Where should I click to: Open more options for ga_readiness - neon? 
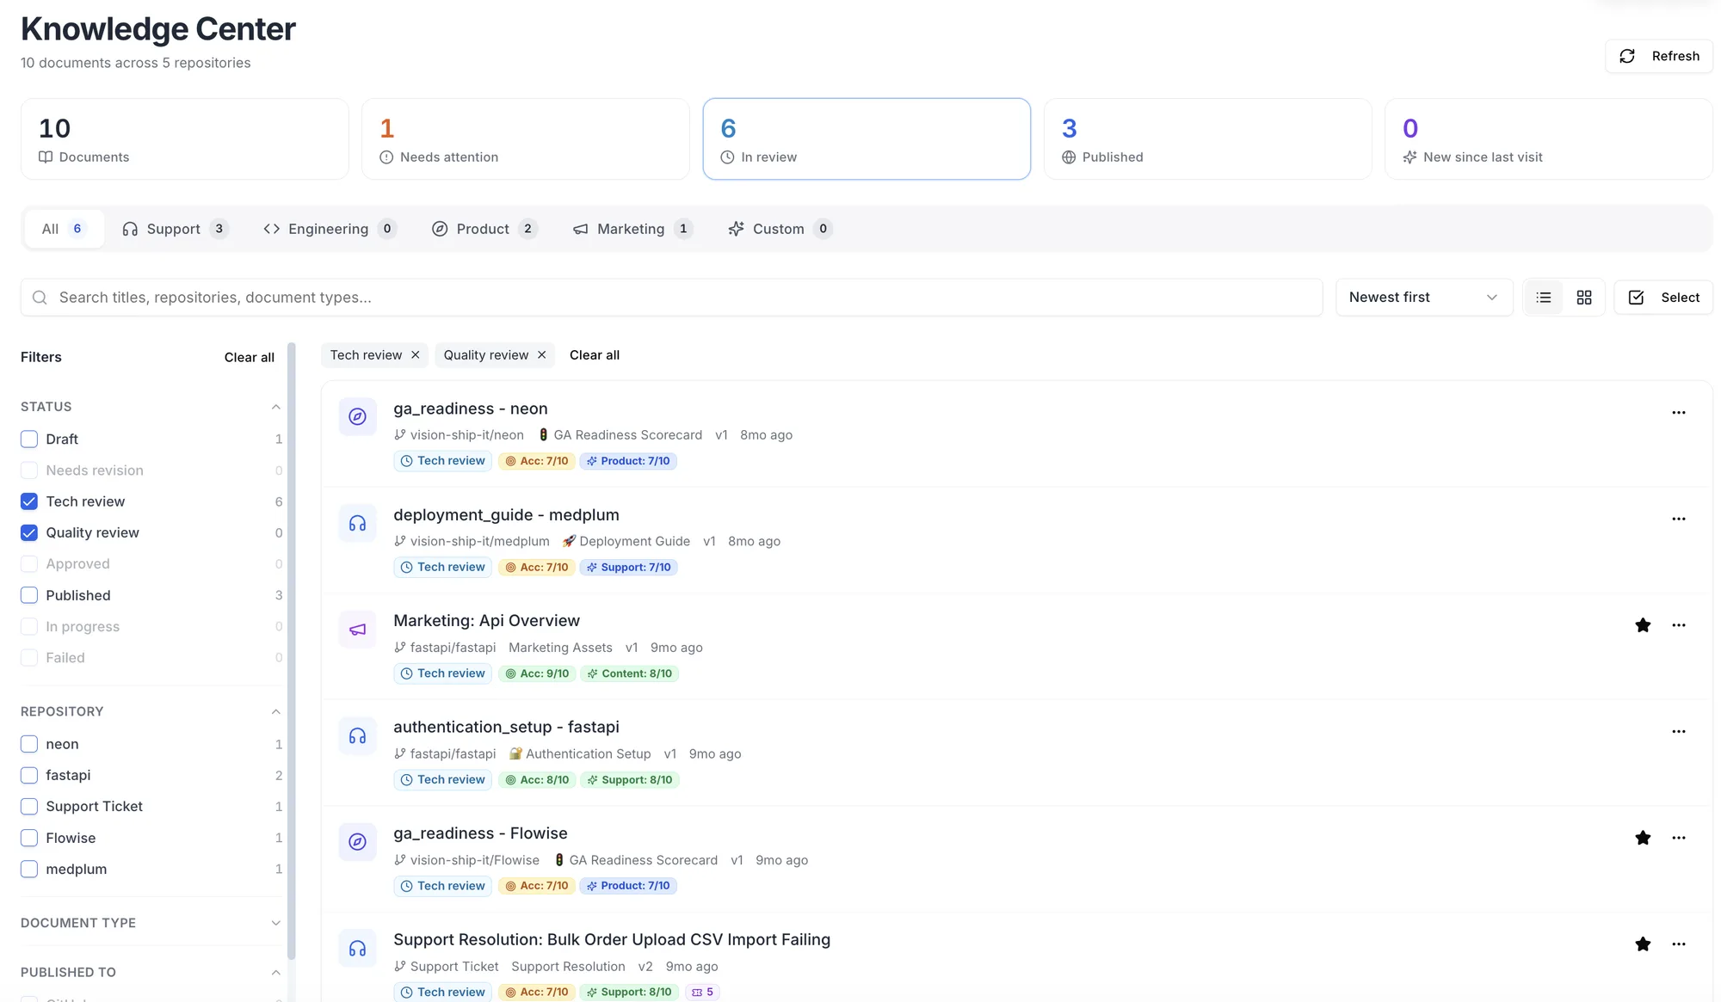click(x=1678, y=413)
